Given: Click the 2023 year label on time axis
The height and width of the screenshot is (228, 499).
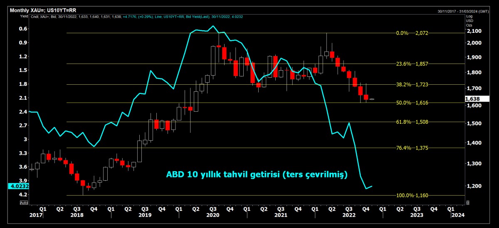Looking at the screenshot, I should [417, 216].
